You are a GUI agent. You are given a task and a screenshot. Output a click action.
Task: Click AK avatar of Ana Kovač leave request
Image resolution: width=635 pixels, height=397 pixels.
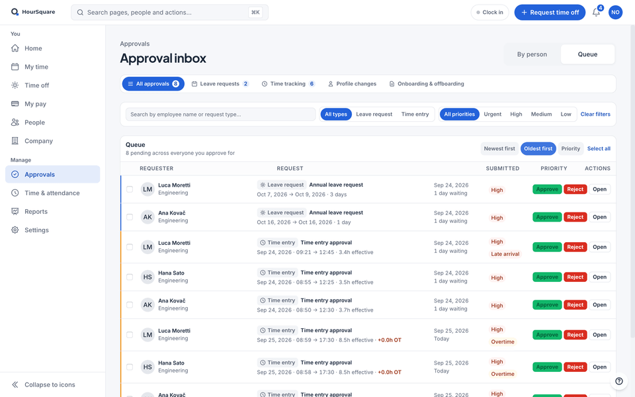tap(148, 217)
